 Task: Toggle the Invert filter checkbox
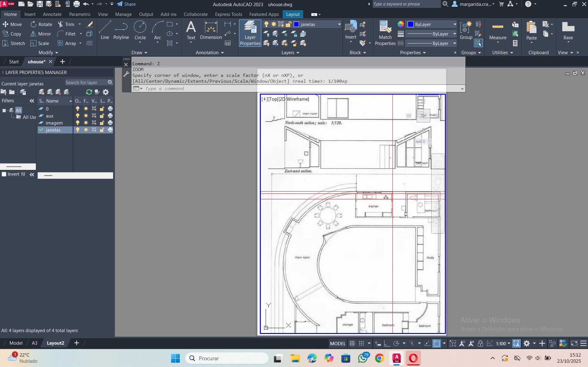[x=4, y=174]
